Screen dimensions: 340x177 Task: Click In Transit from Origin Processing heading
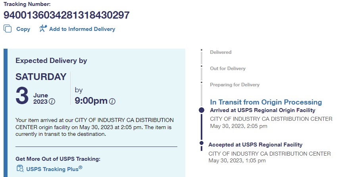(x=266, y=102)
